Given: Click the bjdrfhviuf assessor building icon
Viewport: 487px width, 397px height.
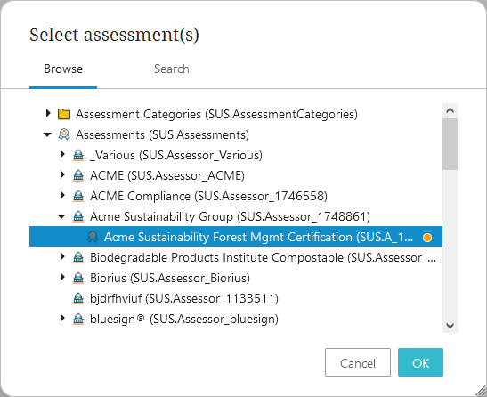Looking at the screenshot, I should [78, 298].
